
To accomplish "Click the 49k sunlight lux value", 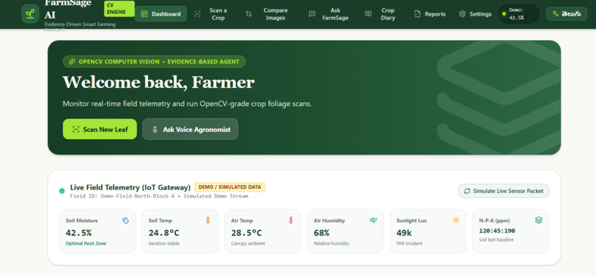I will pos(404,232).
